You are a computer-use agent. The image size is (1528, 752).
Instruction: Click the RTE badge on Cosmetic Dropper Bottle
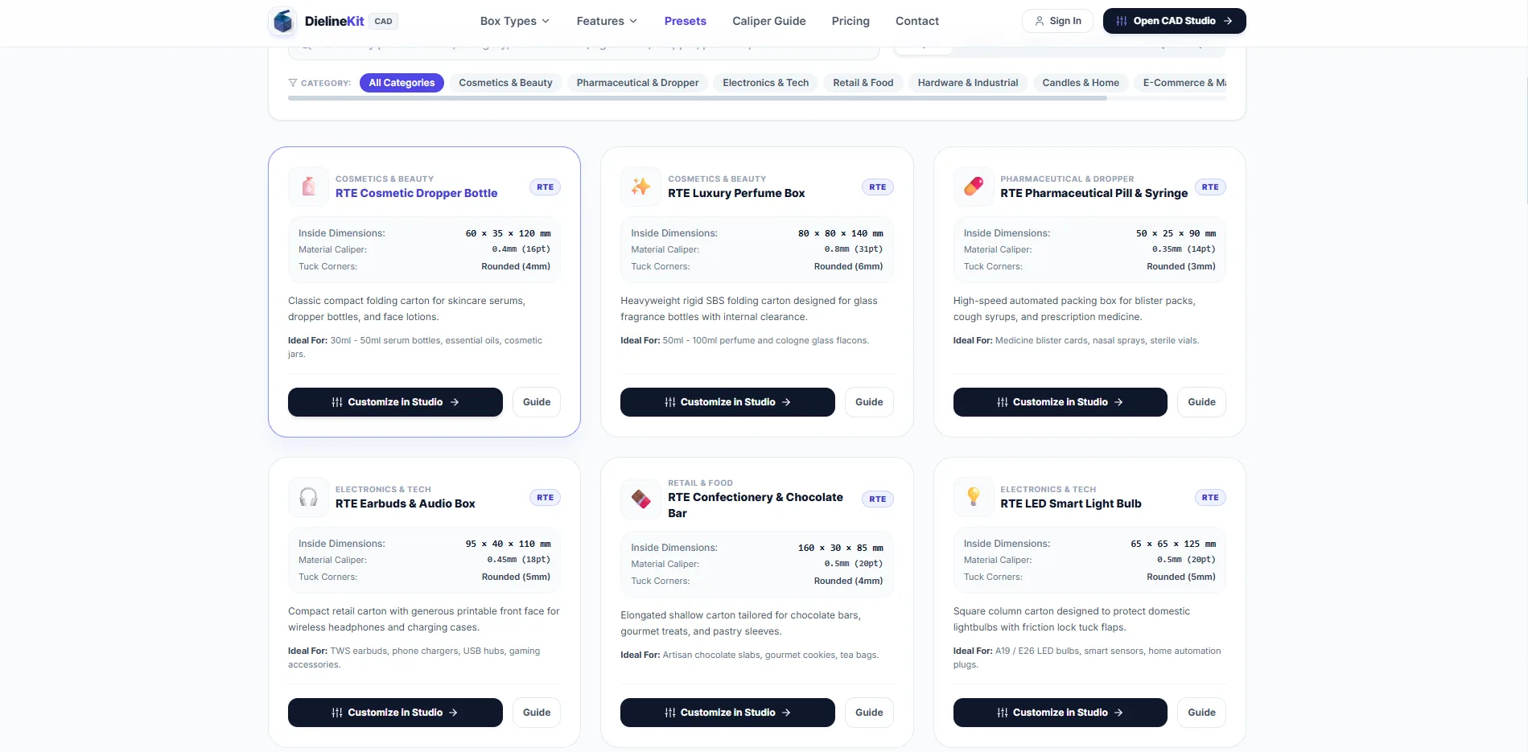[546, 187]
